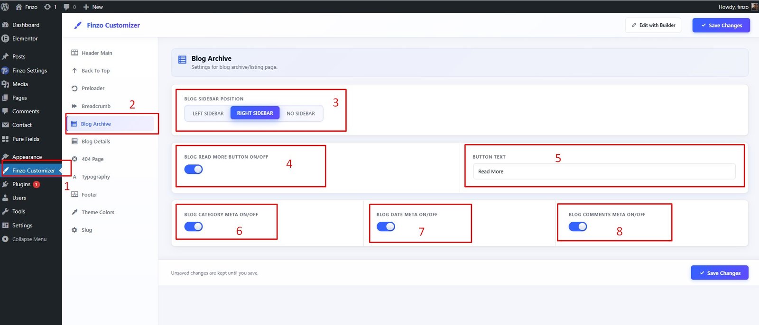
Task: Choose No Sidebar blog position
Action: (x=301, y=113)
